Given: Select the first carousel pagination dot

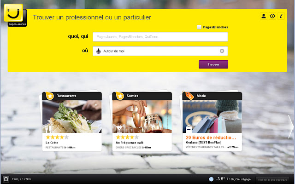Looking at the screenshot, I should tap(142, 156).
